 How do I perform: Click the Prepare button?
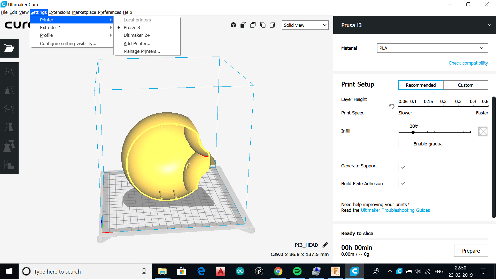click(x=471, y=251)
